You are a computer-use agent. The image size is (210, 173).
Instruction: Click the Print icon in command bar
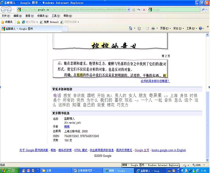click(x=153, y=28)
